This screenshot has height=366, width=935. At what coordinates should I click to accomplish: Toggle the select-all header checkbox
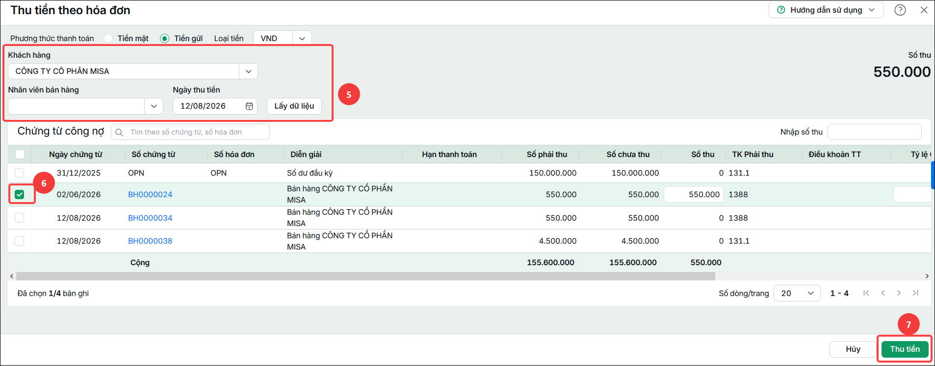pyautogui.click(x=20, y=154)
